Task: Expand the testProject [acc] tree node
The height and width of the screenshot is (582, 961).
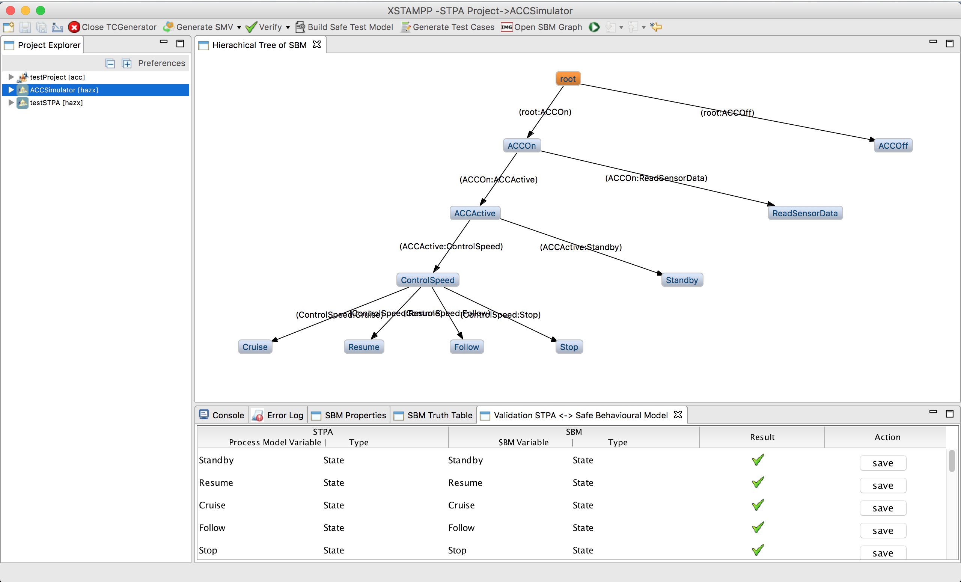Action: [11, 77]
